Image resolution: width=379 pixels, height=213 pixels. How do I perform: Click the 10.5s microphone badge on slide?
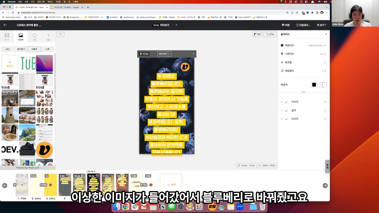(144, 54)
